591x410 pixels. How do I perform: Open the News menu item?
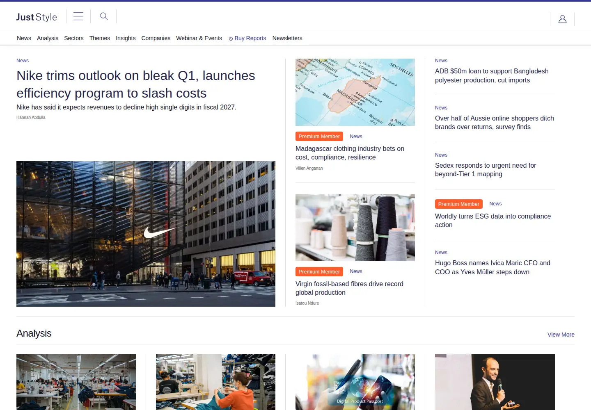pyautogui.click(x=24, y=38)
